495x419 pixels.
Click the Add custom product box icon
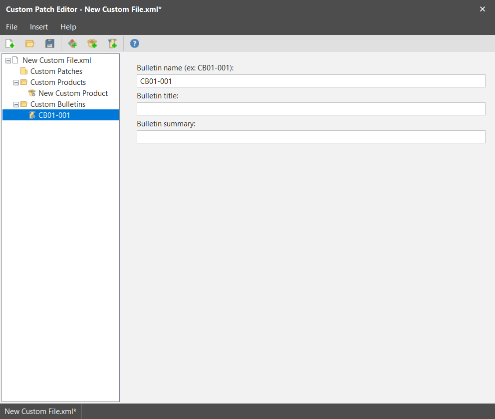pyautogui.click(x=92, y=43)
